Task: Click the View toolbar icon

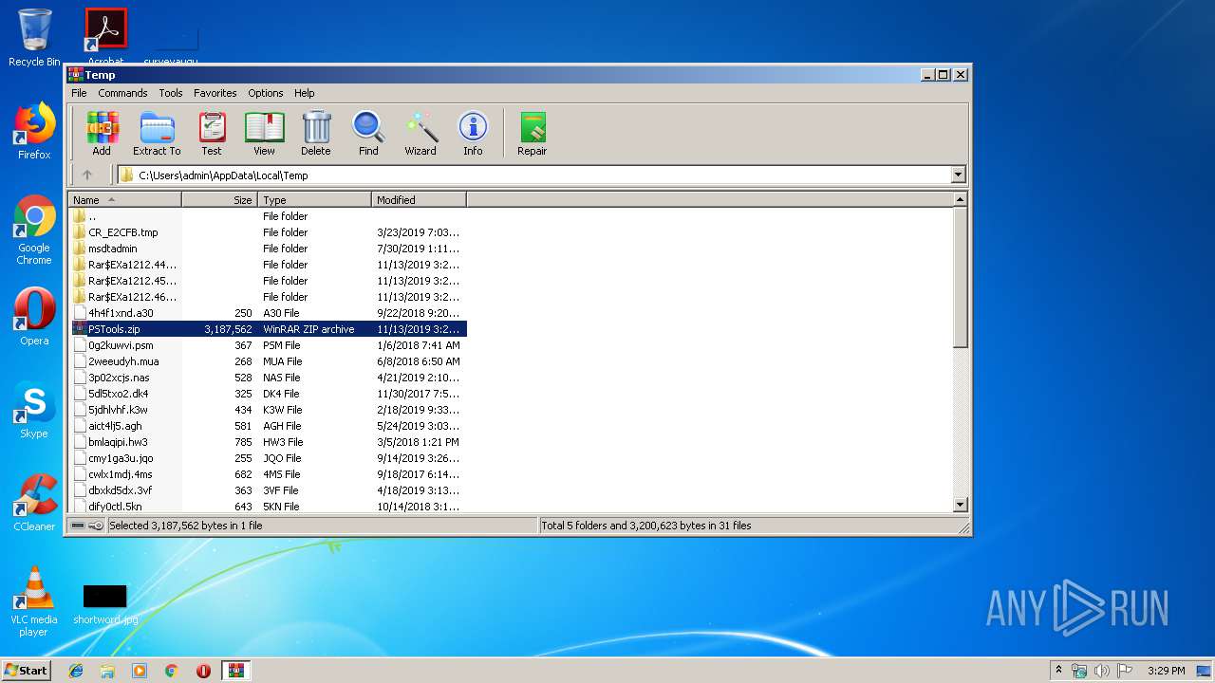Action: click(x=264, y=134)
